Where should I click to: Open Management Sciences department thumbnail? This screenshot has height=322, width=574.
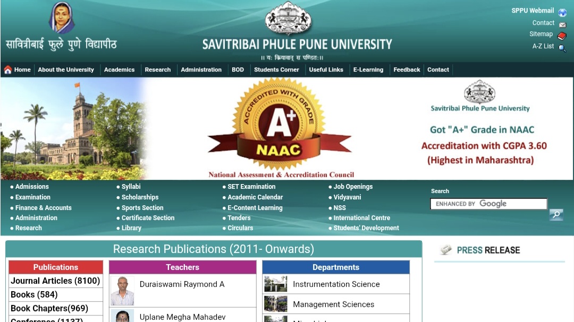point(276,304)
